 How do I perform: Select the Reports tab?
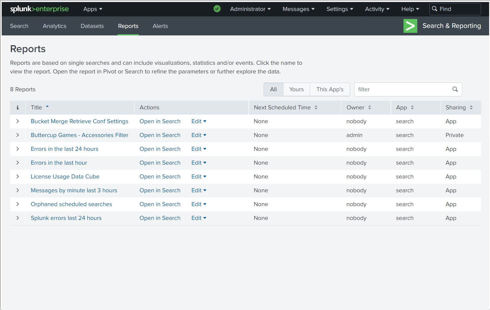point(128,26)
